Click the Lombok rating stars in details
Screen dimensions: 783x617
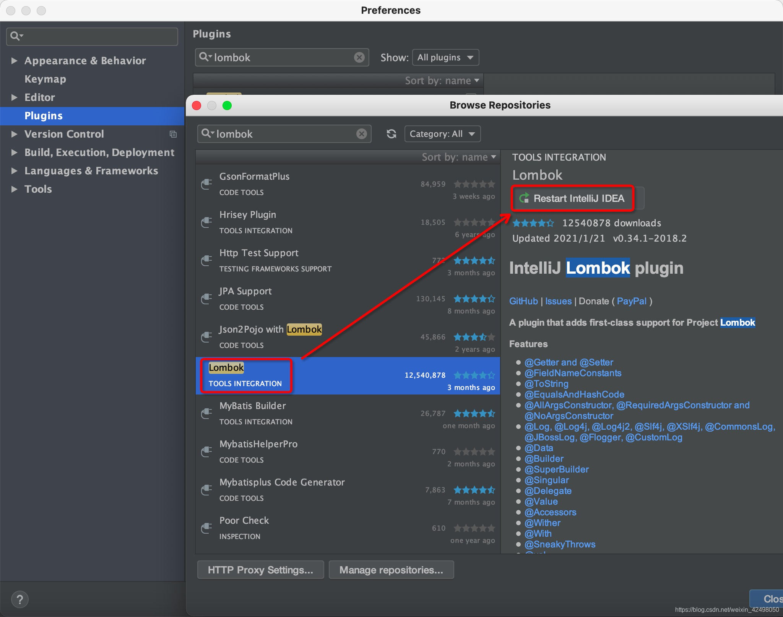tap(533, 223)
